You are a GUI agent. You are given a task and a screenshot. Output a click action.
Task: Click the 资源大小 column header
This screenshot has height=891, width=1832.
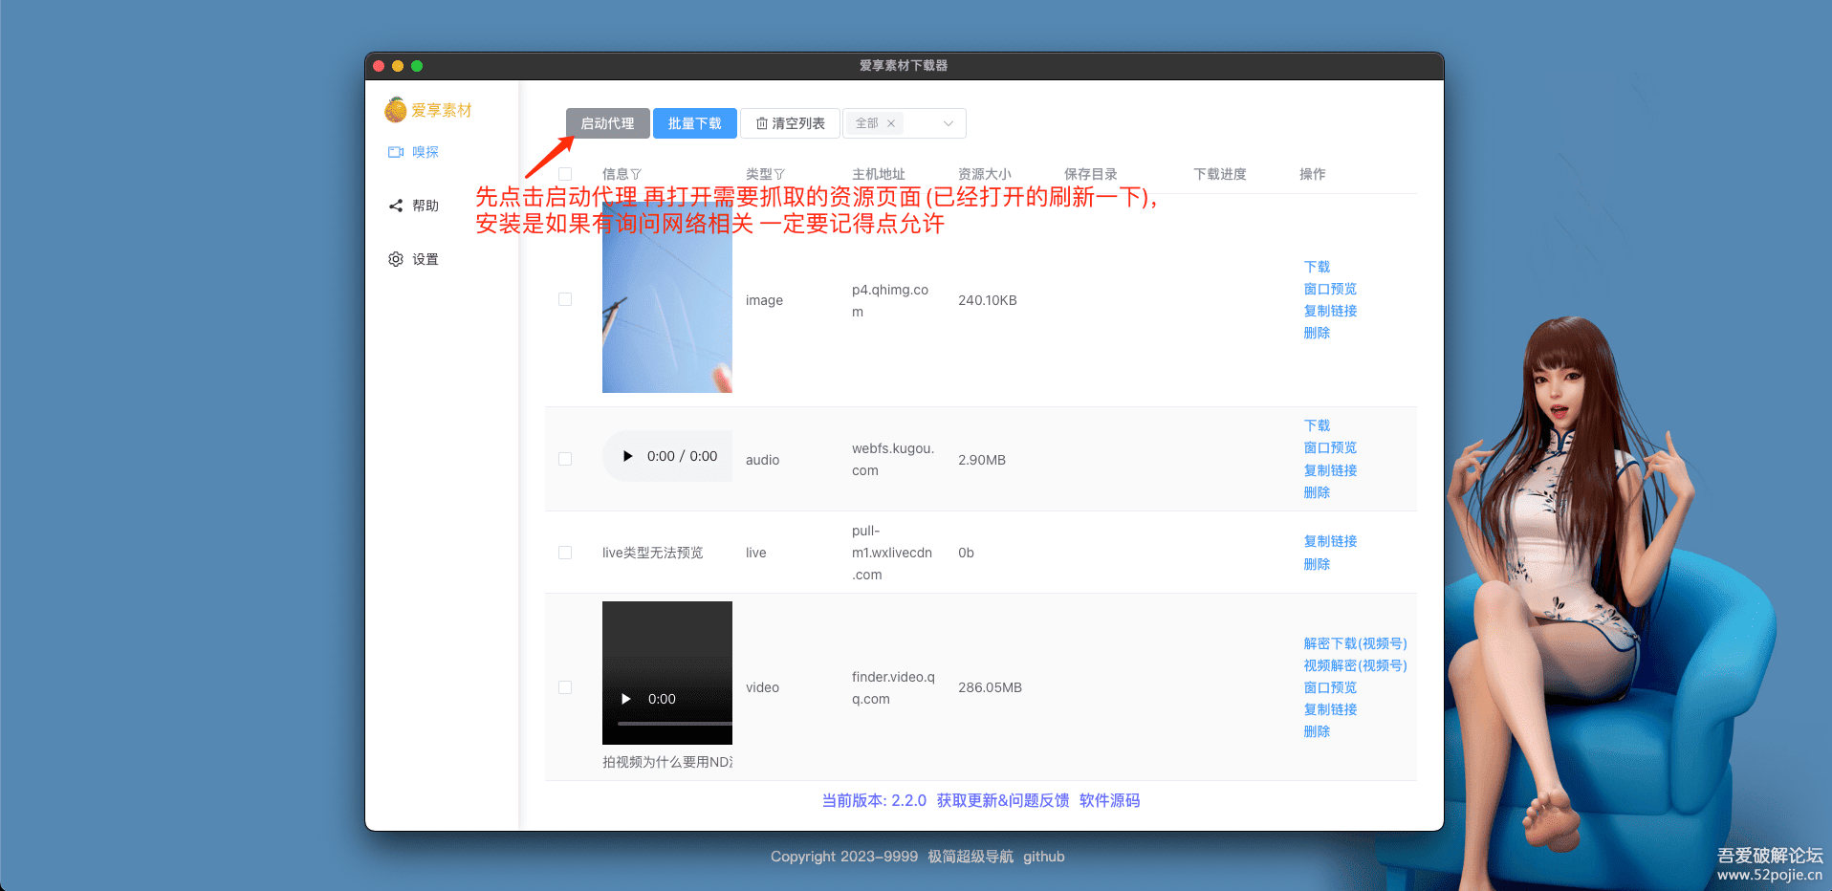(985, 174)
